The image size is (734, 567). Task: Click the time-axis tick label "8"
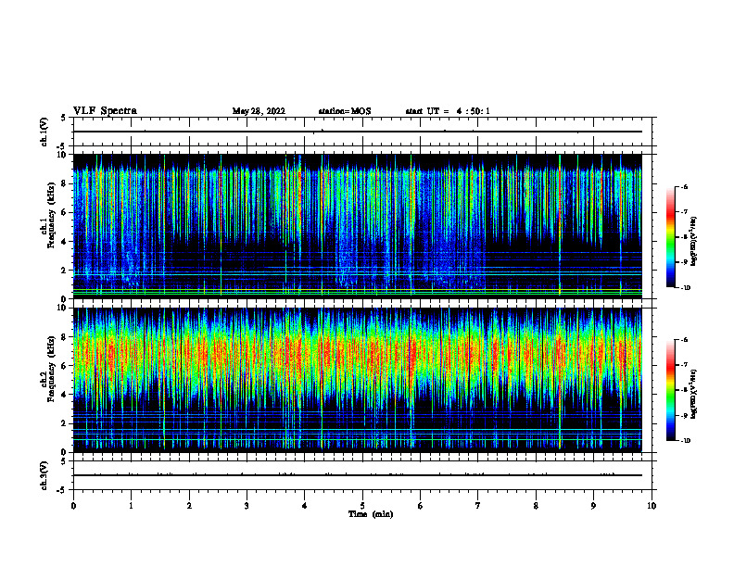click(x=536, y=506)
